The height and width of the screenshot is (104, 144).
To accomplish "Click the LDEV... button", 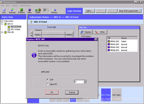I will tap(90, 11).
